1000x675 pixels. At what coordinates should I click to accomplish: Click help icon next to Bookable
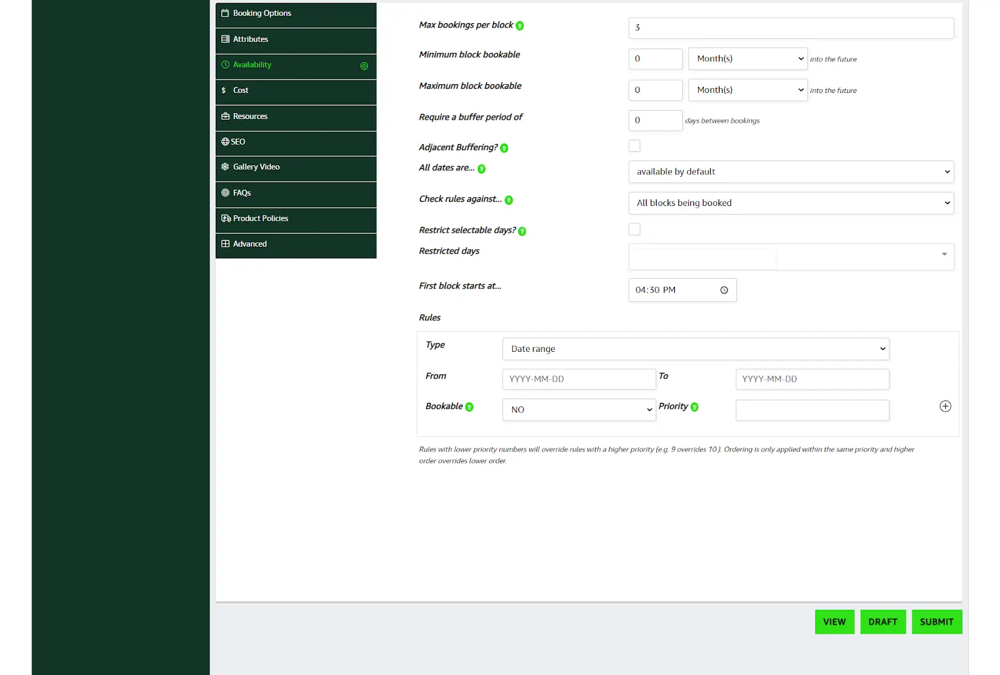pyautogui.click(x=469, y=407)
